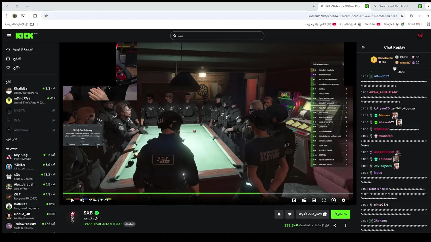The height and width of the screenshot is (242, 431).
Task: Open the YouTube bookmark
Action: pos(373,24)
